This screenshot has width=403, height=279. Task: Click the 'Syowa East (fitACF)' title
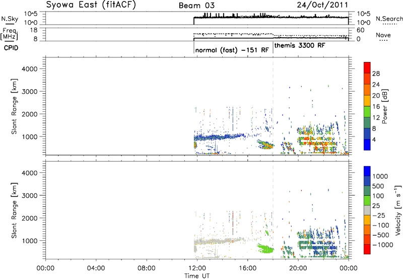(91, 5)
